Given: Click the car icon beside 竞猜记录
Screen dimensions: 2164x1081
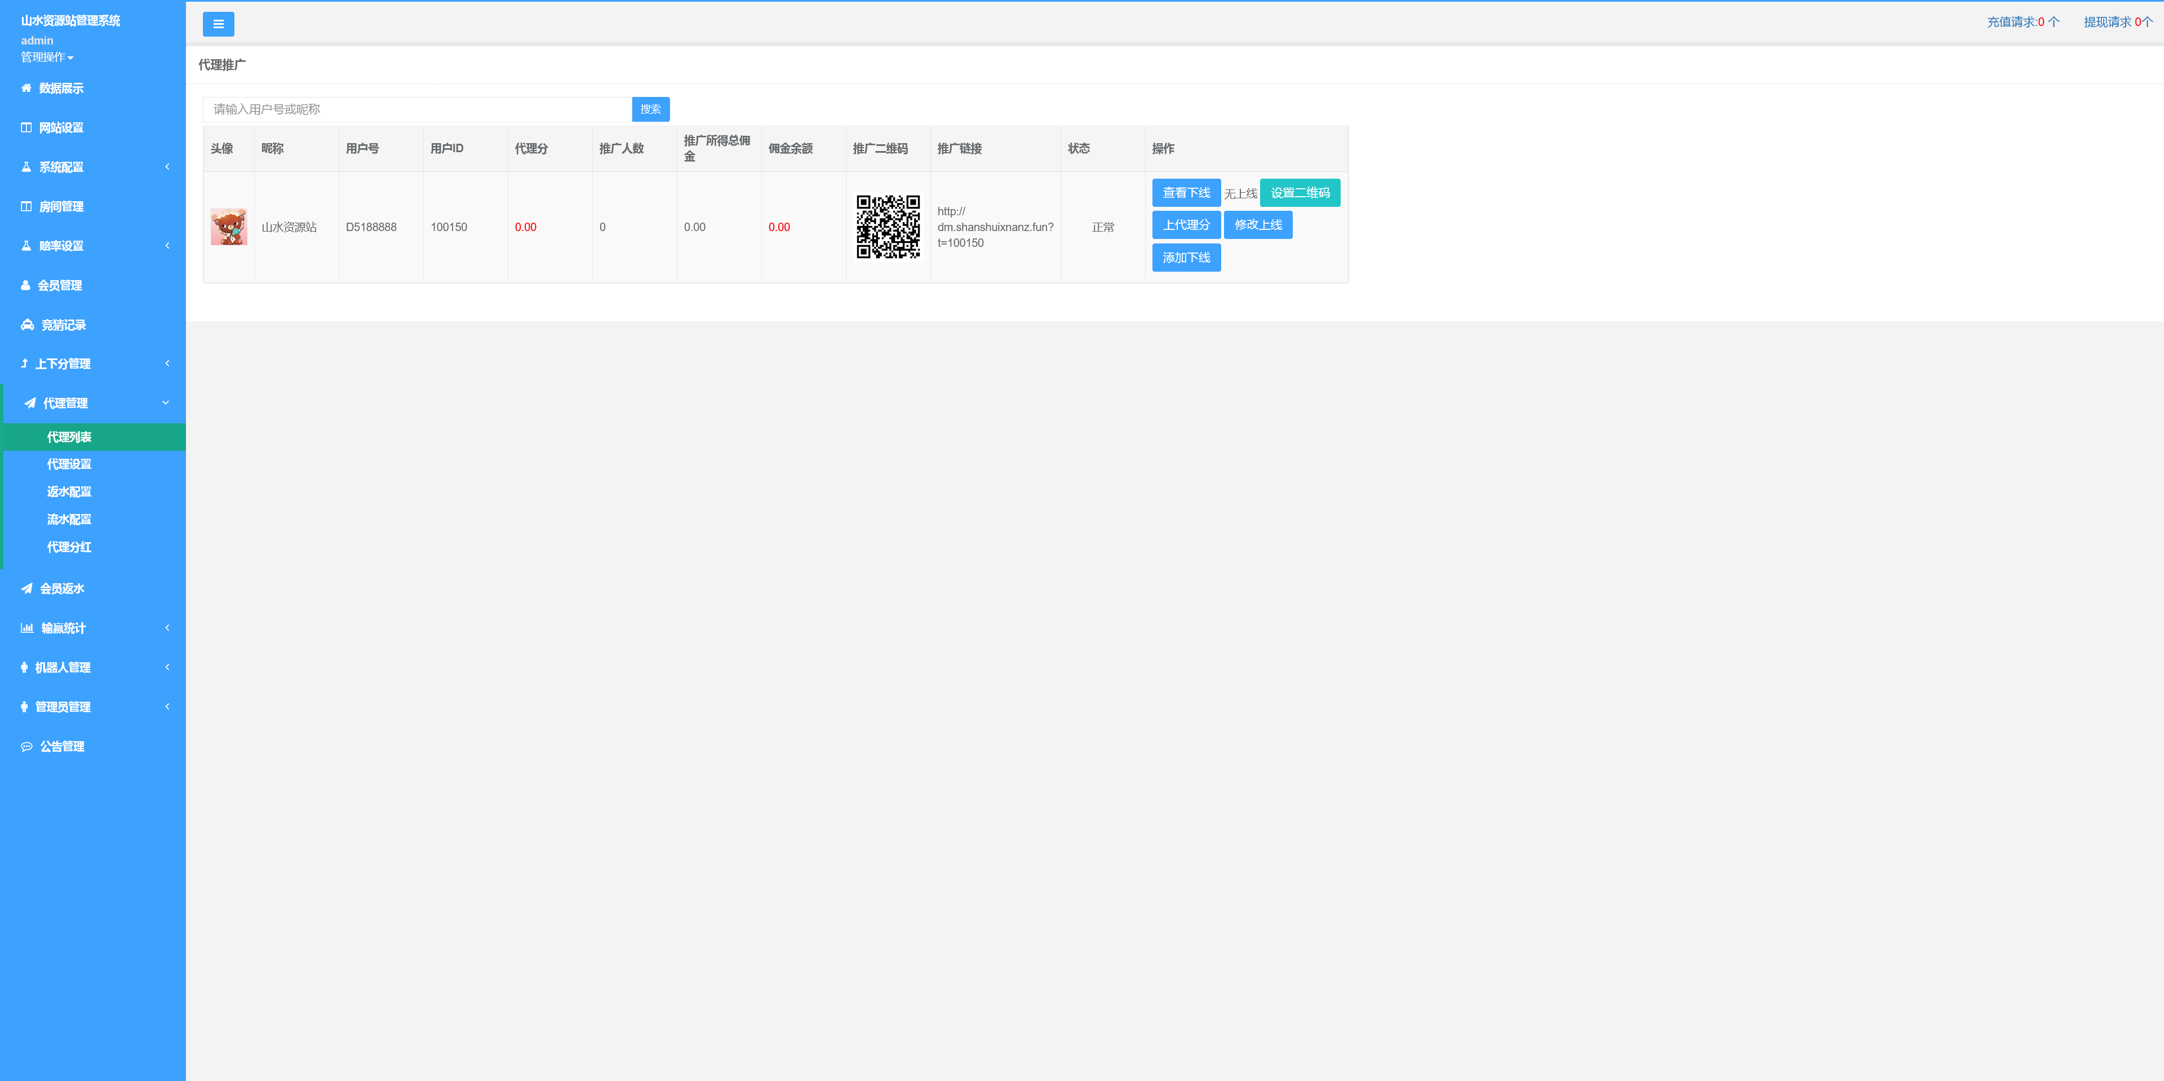Looking at the screenshot, I should 27,325.
